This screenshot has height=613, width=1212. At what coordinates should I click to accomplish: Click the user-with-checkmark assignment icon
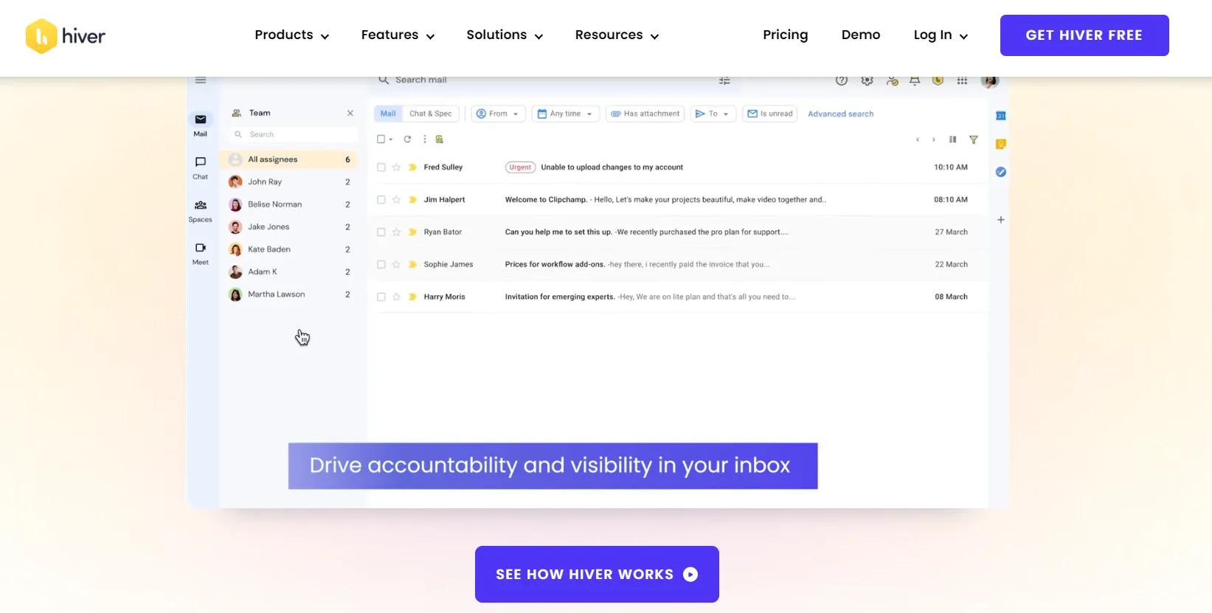pos(892,80)
